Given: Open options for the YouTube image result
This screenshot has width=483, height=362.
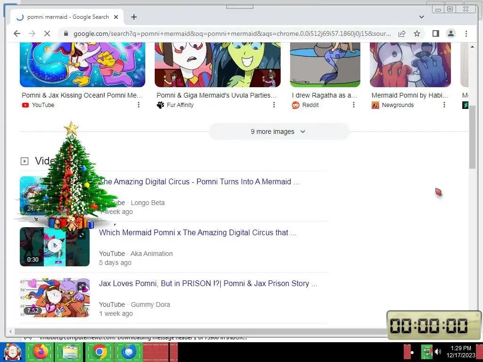Looking at the screenshot, I should coord(139,105).
